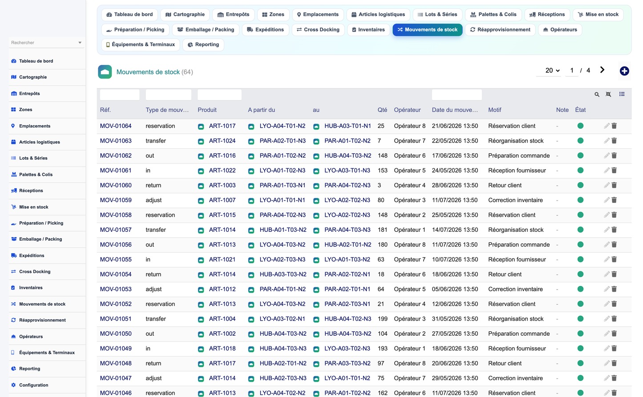Edit movement MOV-01060 with pencil icon

(607, 185)
